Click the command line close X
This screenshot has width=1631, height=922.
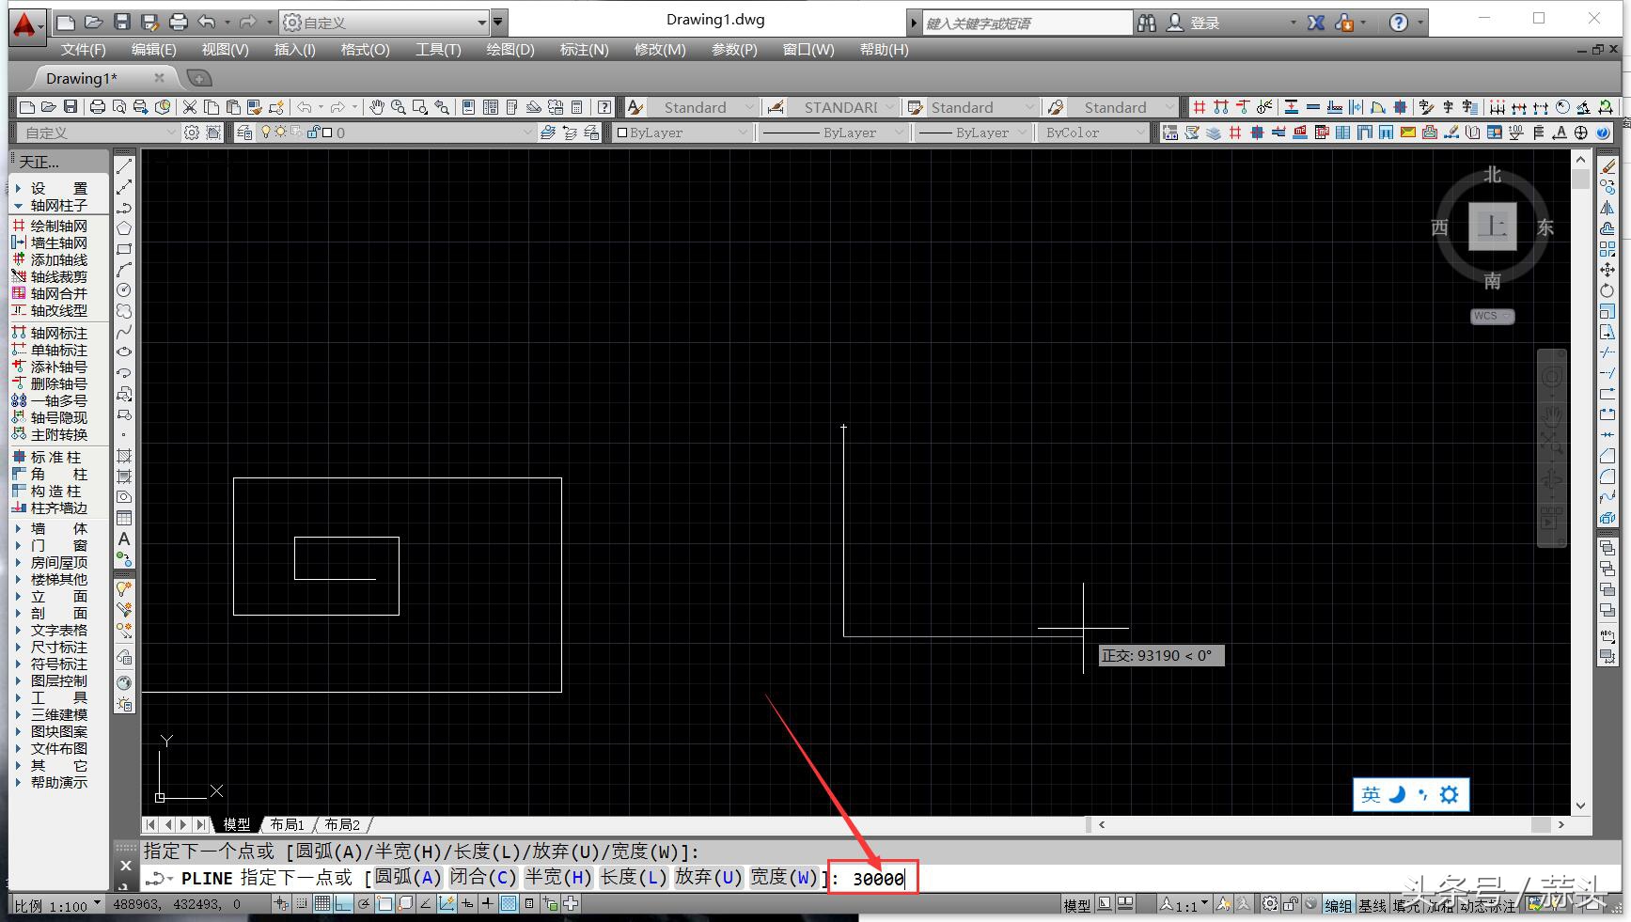pos(126,866)
